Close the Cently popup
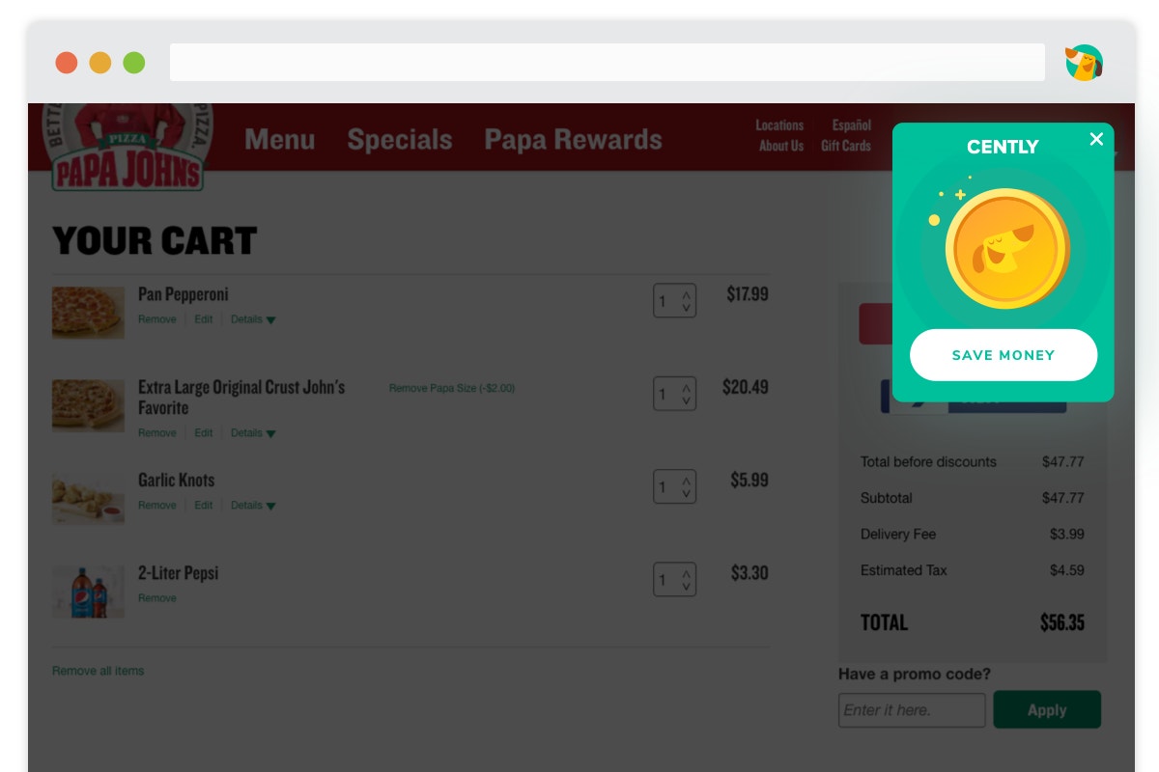Viewport: 1159px width, 772px height. 1096,139
